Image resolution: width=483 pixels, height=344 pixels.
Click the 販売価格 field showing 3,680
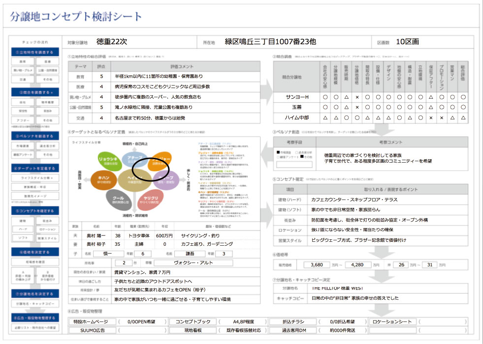click(x=317, y=265)
